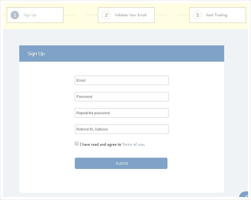The image size is (251, 200).
Task: Click the number 1 step circle
Action: pos(15,15)
